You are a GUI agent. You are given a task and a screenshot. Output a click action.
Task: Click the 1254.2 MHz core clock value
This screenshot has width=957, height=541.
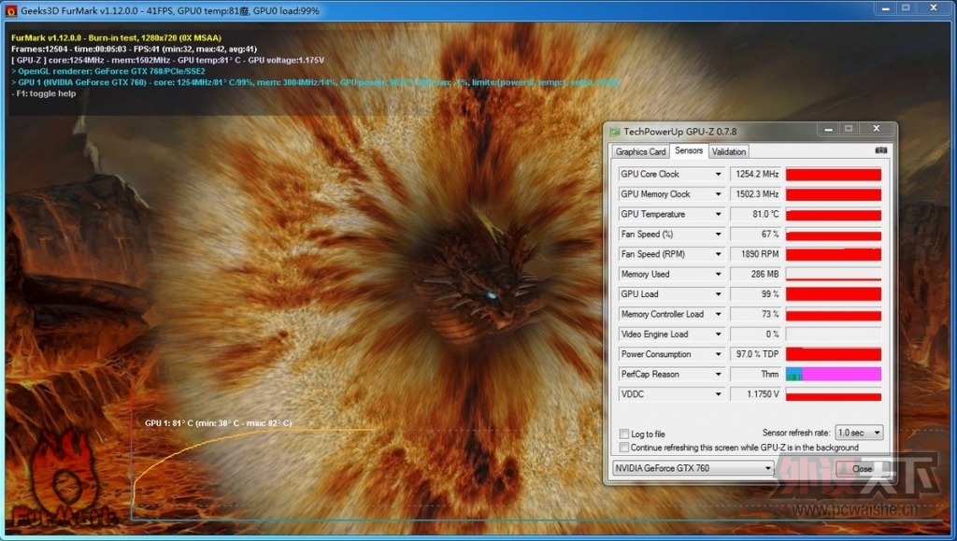point(755,175)
